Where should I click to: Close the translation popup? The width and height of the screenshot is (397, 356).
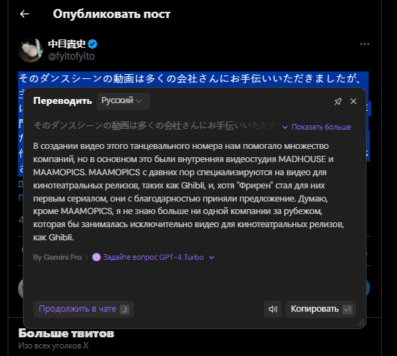[x=353, y=101]
